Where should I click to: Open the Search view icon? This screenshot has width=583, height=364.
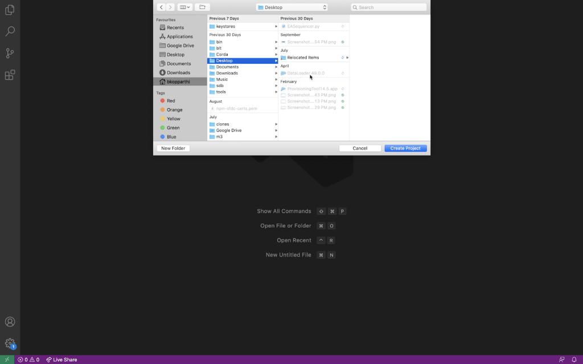[10, 31]
